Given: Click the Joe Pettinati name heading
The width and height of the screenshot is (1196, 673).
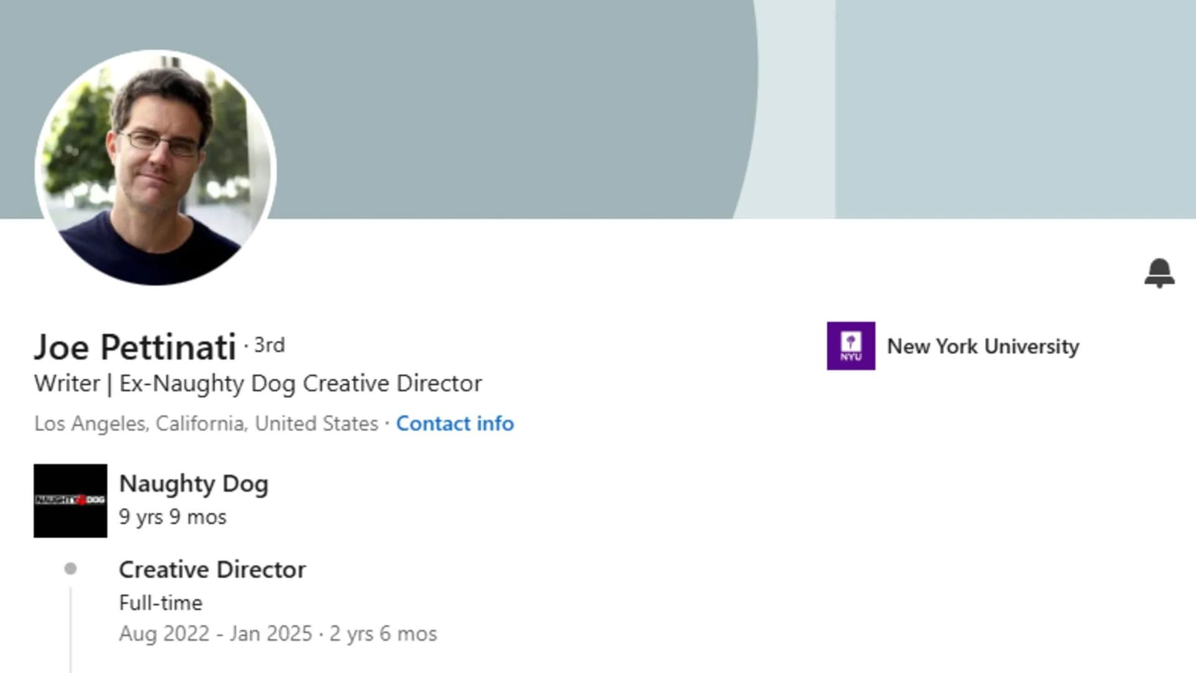Looking at the screenshot, I should click(x=135, y=346).
